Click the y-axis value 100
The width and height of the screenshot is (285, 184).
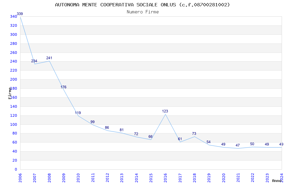pos(14,125)
